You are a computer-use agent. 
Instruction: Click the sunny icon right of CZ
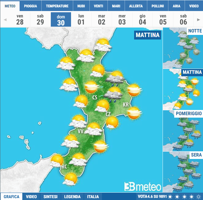[x=112, y=123]
